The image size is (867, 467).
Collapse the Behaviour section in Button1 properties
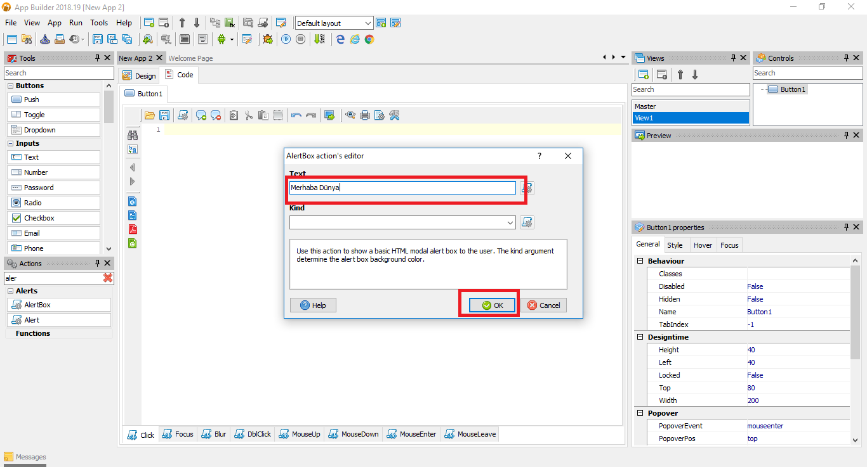click(639, 260)
